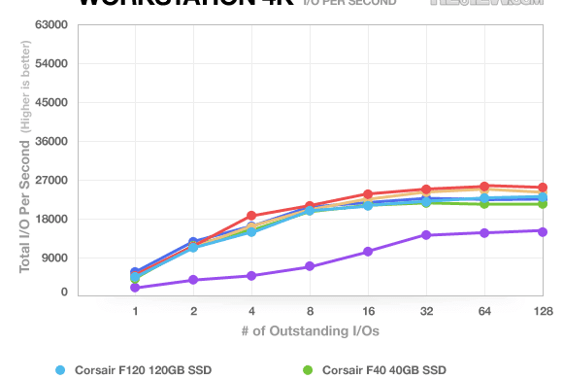Click the light blue point at 4 outstanding I/Os

[251, 232]
